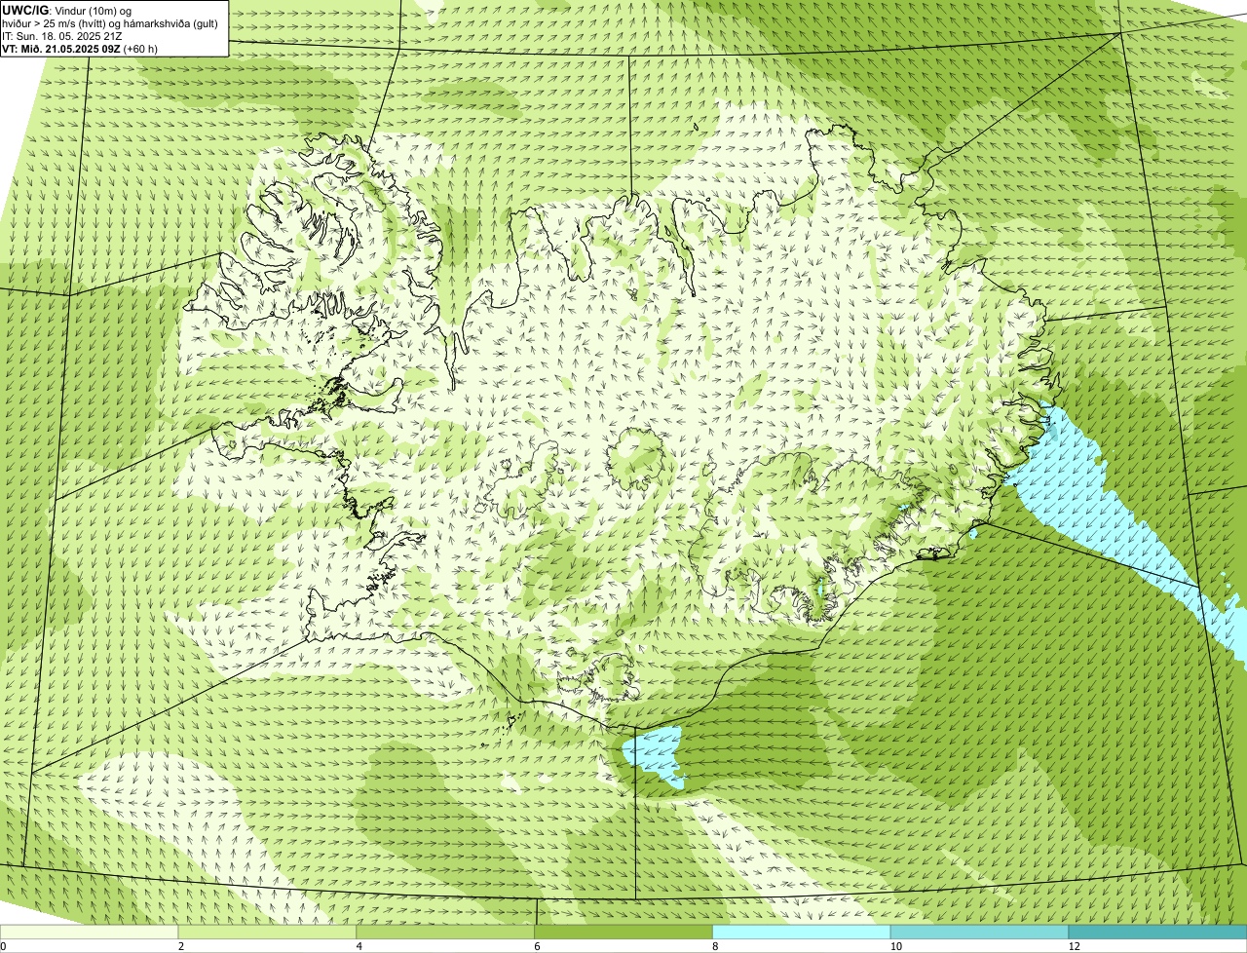The height and width of the screenshot is (953, 1247).
Task: Click the dark green 6–8 m/s color bar segment
Action: click(623, 932)
